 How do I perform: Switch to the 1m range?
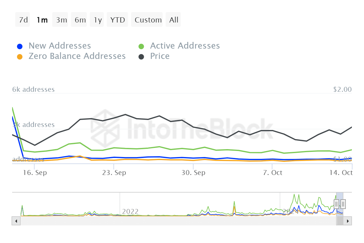tap(42, 20)
